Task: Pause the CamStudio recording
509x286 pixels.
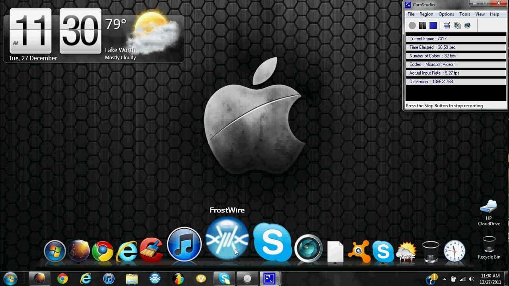Action: click(423, 25)
